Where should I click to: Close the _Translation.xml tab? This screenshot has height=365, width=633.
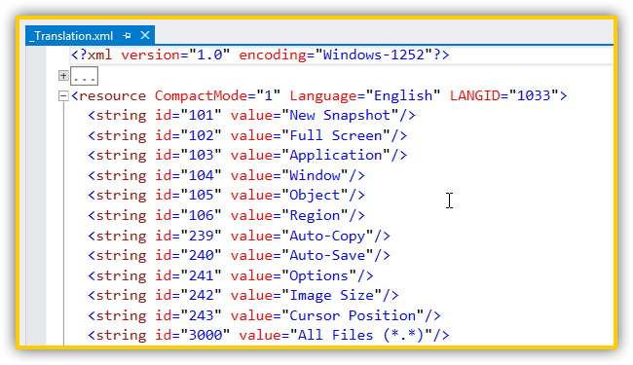[145, 35]
